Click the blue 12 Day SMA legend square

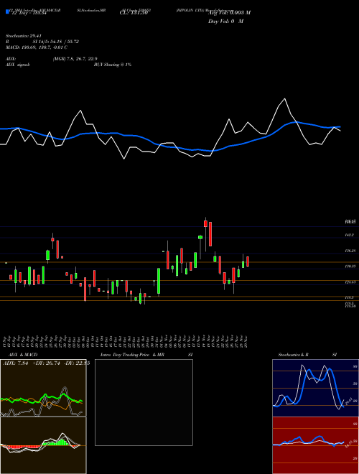[7, 12]
